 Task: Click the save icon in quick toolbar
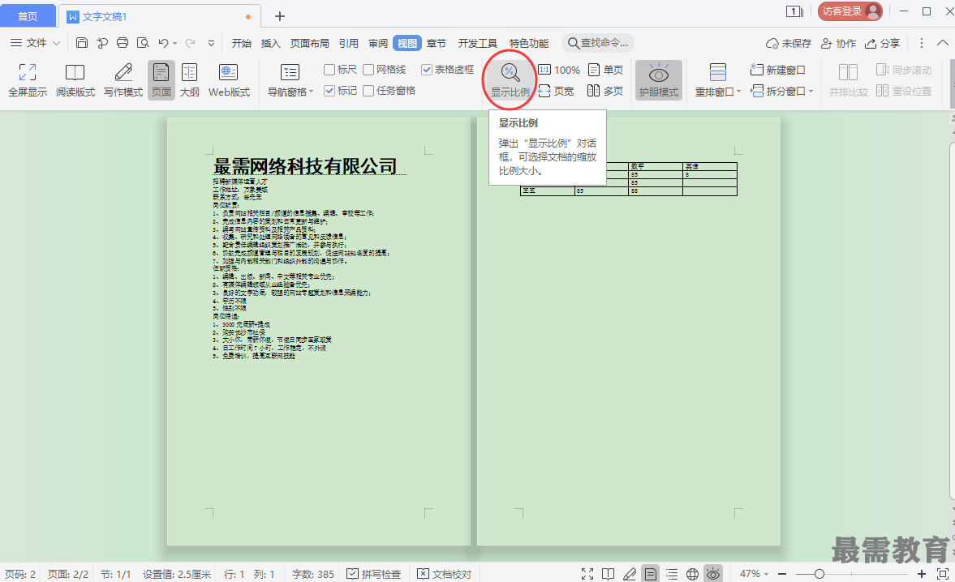click(x=82, y=43)
